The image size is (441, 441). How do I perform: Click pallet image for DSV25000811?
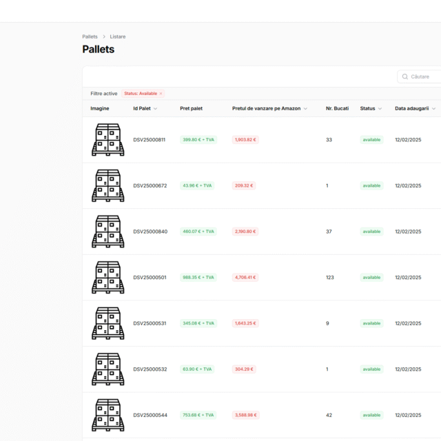click(x=107, y=140)
